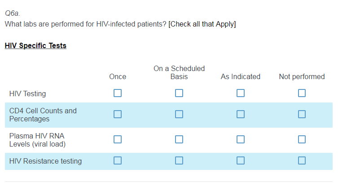Image resolution: width=360 pixels, height=187 pixels.
Task: Check 'On a Scheduled Basis' for HIV Testing
Action: pyautogui.click(x=179, y=93)
